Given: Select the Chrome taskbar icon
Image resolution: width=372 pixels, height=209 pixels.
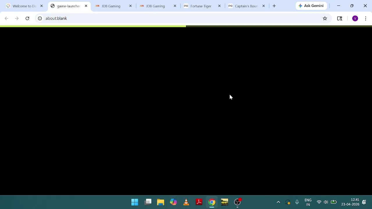Looking at the screenshot, I should [x=212, y=202].
